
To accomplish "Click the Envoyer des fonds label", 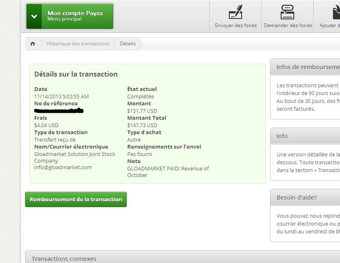I will click(236, 26).
